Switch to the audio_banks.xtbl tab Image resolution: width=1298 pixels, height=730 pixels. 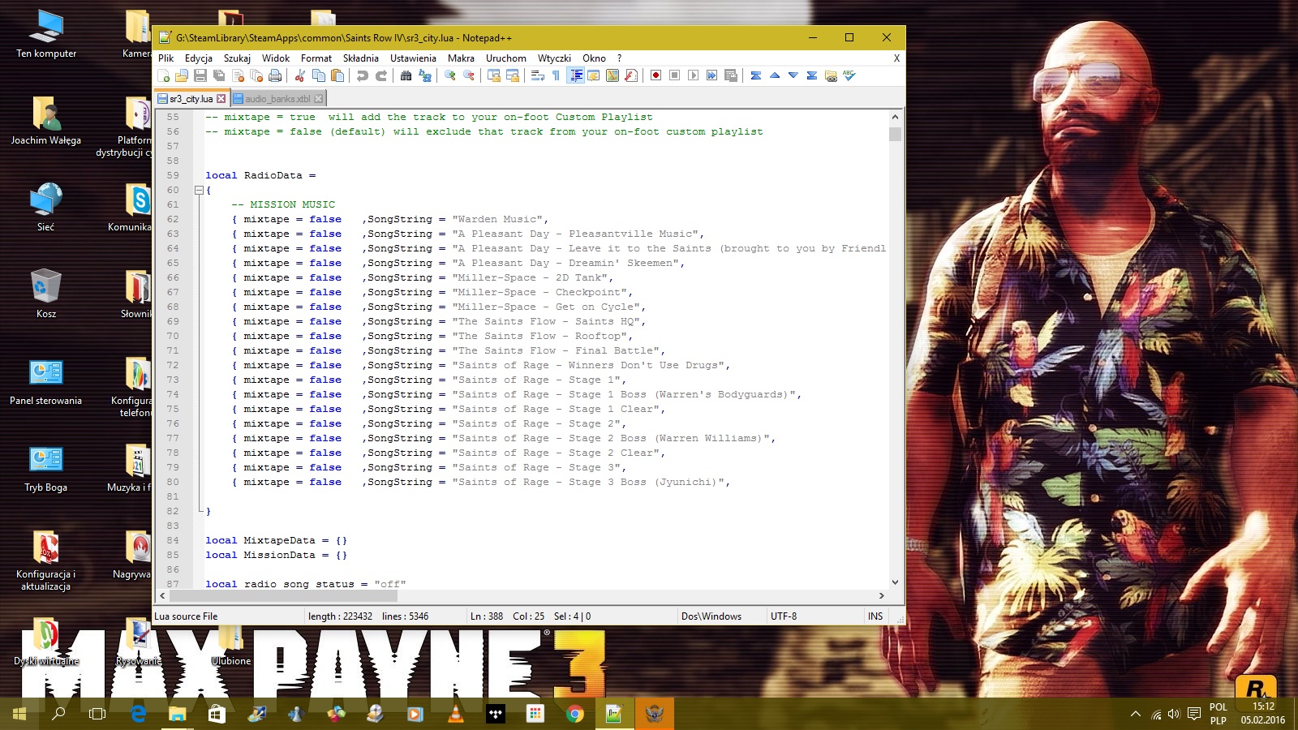(277, 99)
